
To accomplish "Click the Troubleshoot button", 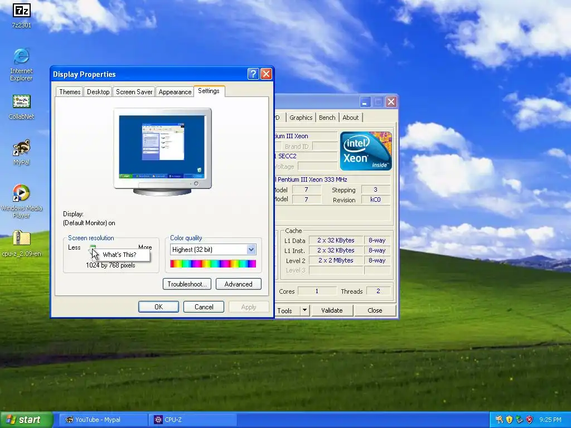I will [x=187, y=284].
